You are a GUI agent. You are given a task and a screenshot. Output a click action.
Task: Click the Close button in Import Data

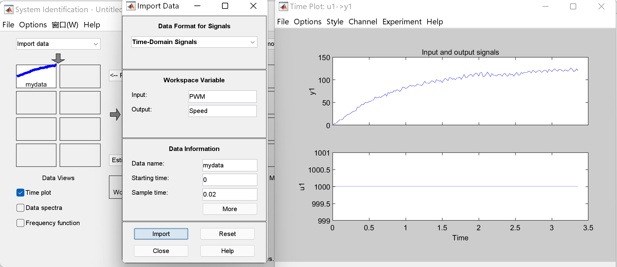[x=161, y=251]
